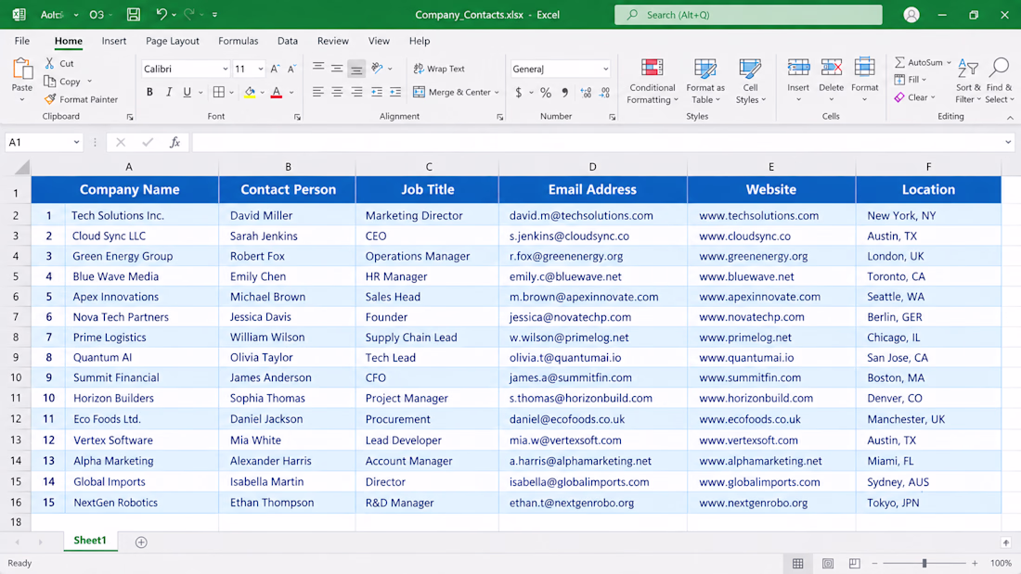Apply borders using the Borders icon
1021x574 pixels.
[219, 92]
